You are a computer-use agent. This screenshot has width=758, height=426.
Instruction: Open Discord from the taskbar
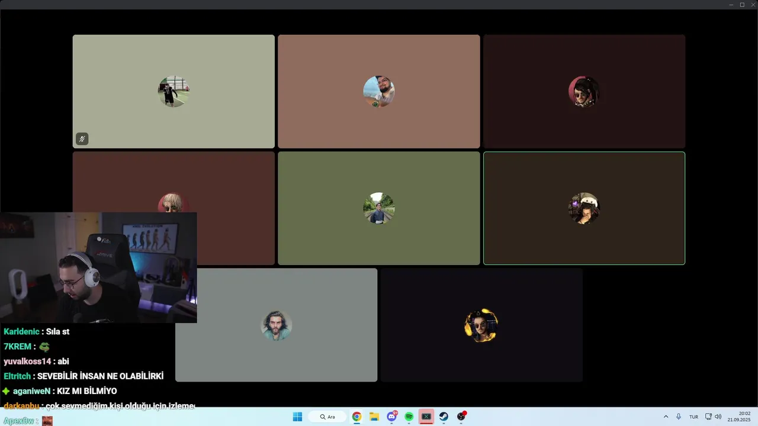(391, 417)
